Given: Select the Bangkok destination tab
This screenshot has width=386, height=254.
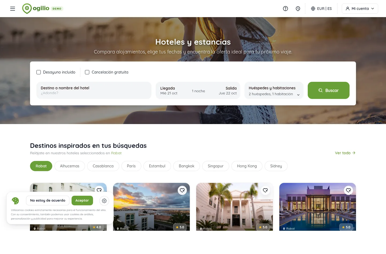Looking at the screenshot, I should (187, 166).
